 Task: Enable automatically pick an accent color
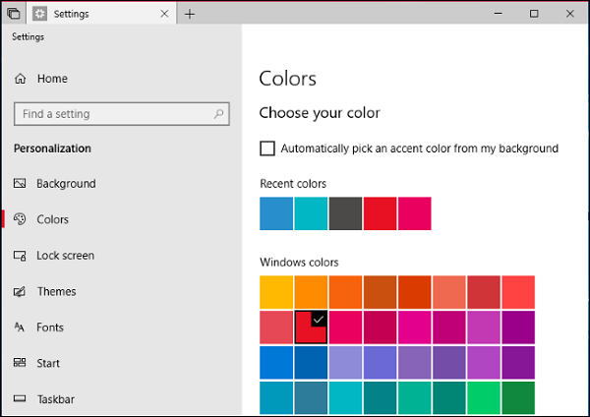(x=267, y=149)
